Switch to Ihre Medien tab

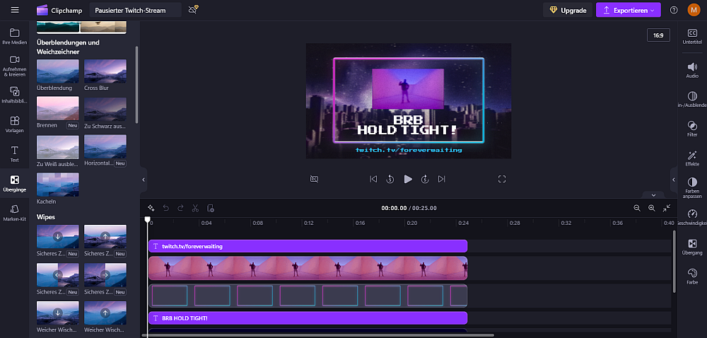[x=14, y=36]
